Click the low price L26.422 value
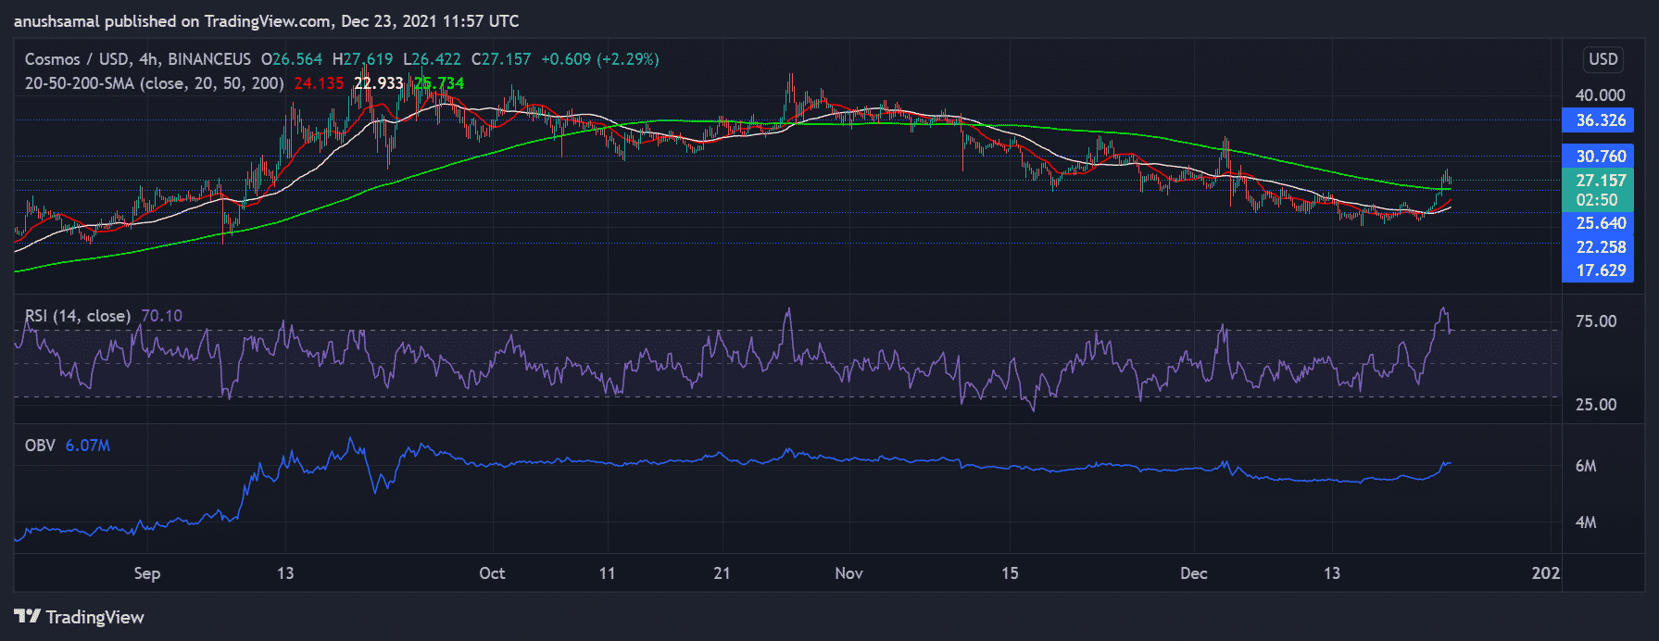The width and height of the screenshot is (1659, 641). (432, 59)
